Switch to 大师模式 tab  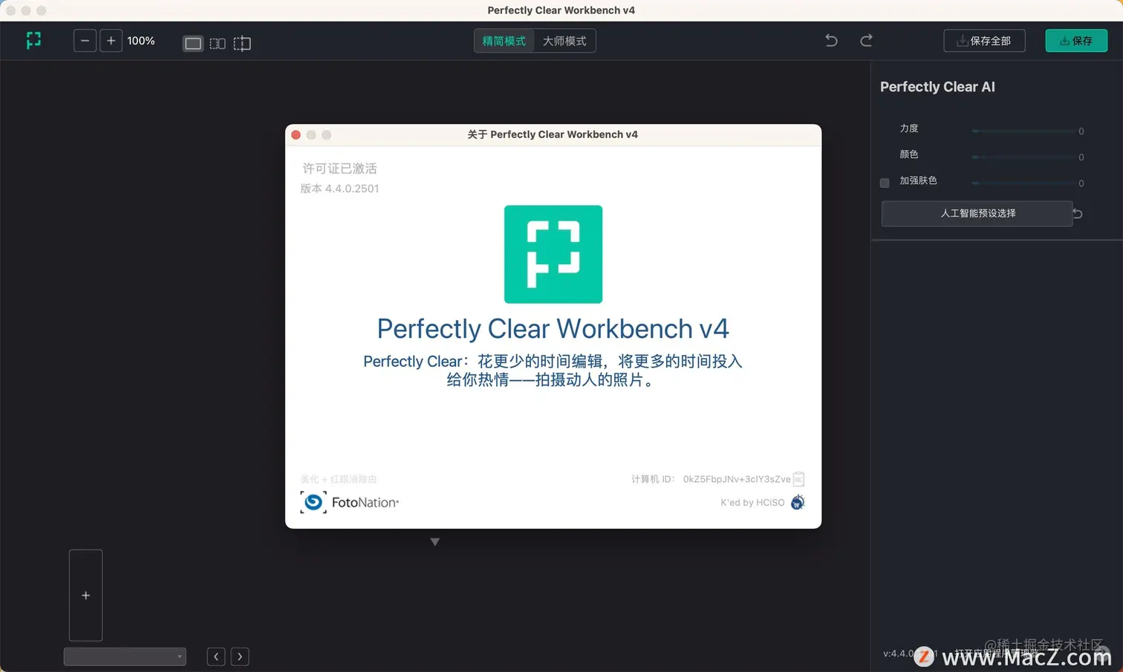pyautogui.click(x=564, y=41)
